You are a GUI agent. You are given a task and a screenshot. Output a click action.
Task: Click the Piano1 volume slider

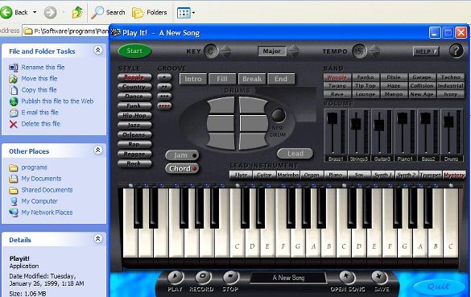pyautogui.click(x=403, y=118)
